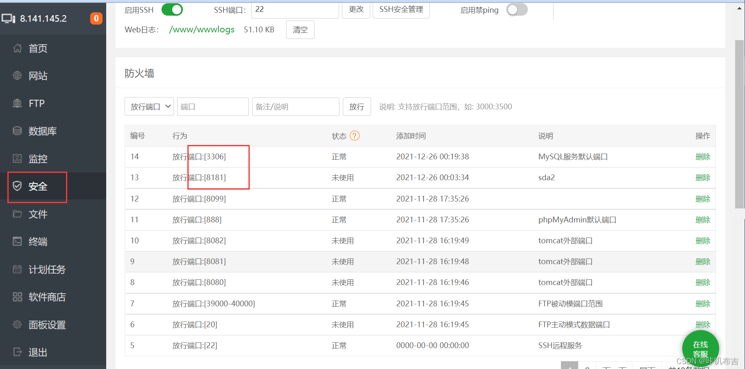Open the /www/wwwlogs link
745x369 pixels.
pyautogui.click(x=202, y=29)
